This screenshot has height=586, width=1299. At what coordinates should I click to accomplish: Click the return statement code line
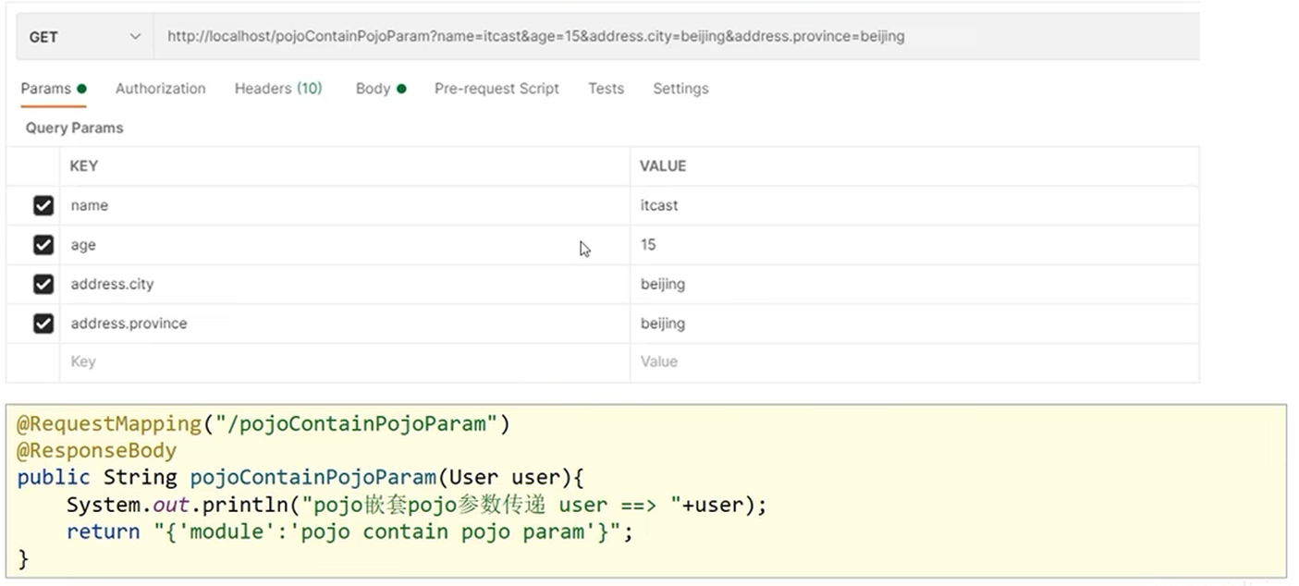(x=349, y=532)
